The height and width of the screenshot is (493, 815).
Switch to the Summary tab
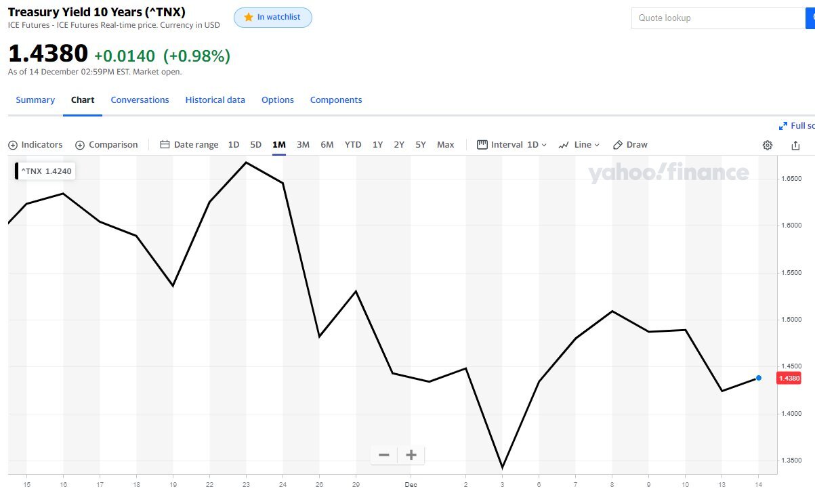tap(35, 100)
